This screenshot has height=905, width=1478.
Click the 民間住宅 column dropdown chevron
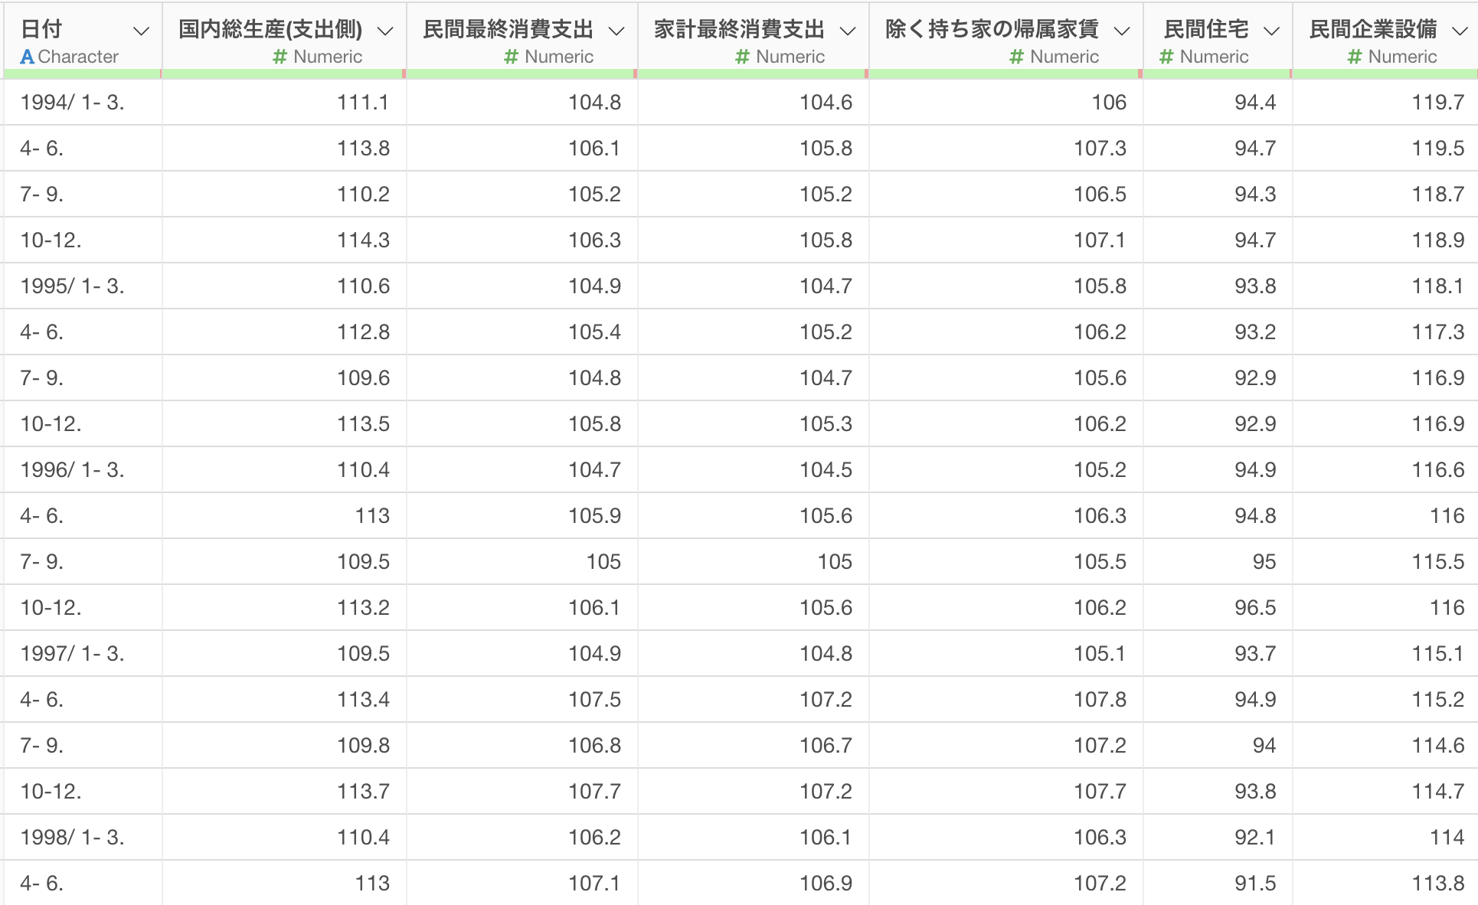click(1271, 31)
